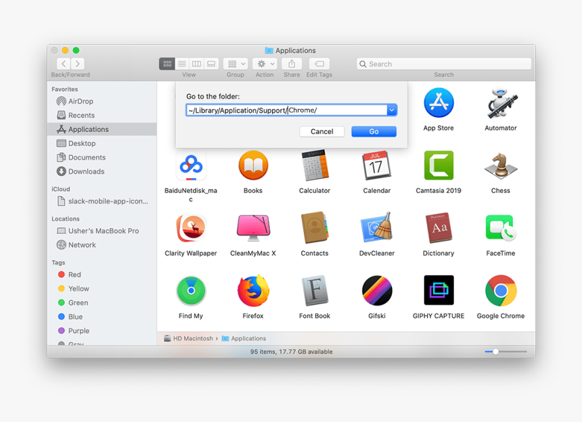Click into the folder path field
582x422 pixels.
click(286, 110)
